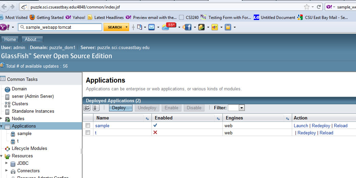The width and height of the screenshot is (356, 178).
Task: Open the About... tab
Action: click(x=32, y=39)
